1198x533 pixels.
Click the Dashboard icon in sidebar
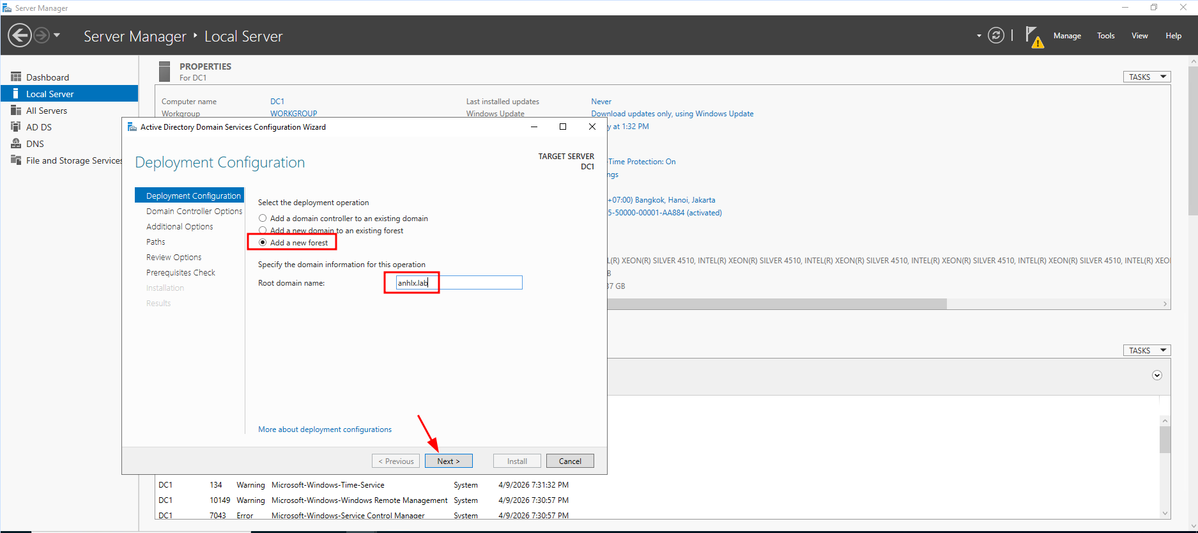coord(16,77)
